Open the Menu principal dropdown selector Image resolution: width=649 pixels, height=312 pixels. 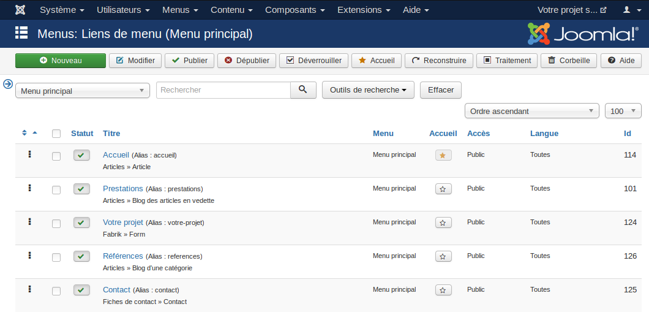coord(83,91)
